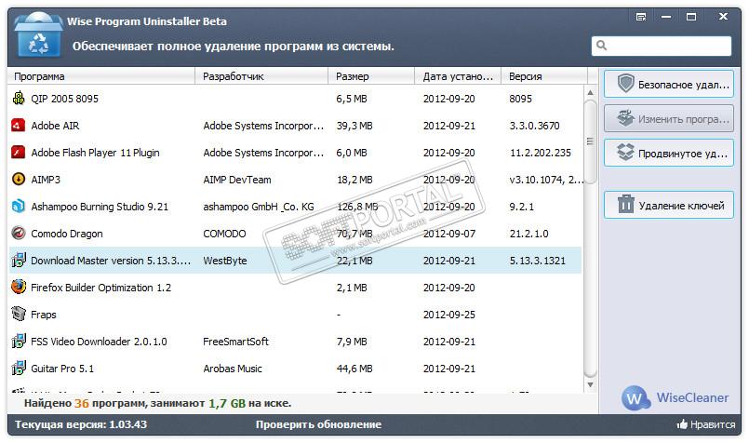749x443 pixels.
Task: Click the Firefox Builder Optimization icon
Action: tap(19, 288)
